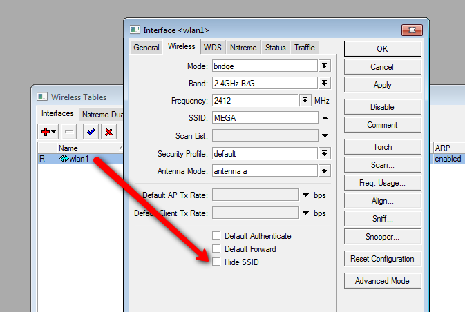Image resolution: width=465 pixels, height=312 pixels.
Task: Click the Wireless Tables window title icon
Action: [42, 97]
